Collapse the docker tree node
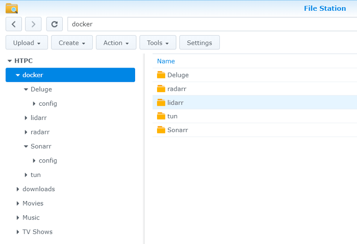Viewport: 357px width, 244px height. (x=17, y=75)
